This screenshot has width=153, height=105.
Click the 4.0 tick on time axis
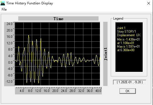coord(22,91)
